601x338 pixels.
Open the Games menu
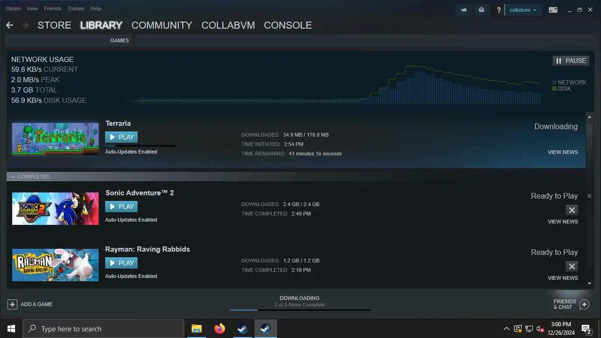(x=76, y=8)
